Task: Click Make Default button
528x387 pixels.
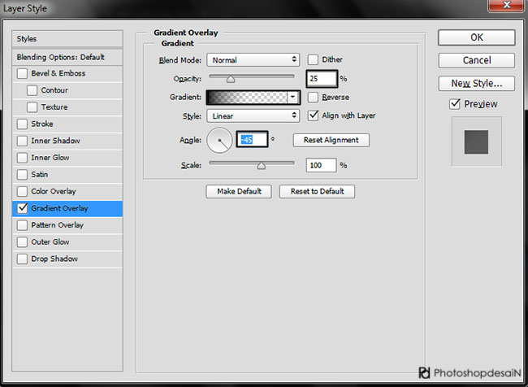Action: 239,191
